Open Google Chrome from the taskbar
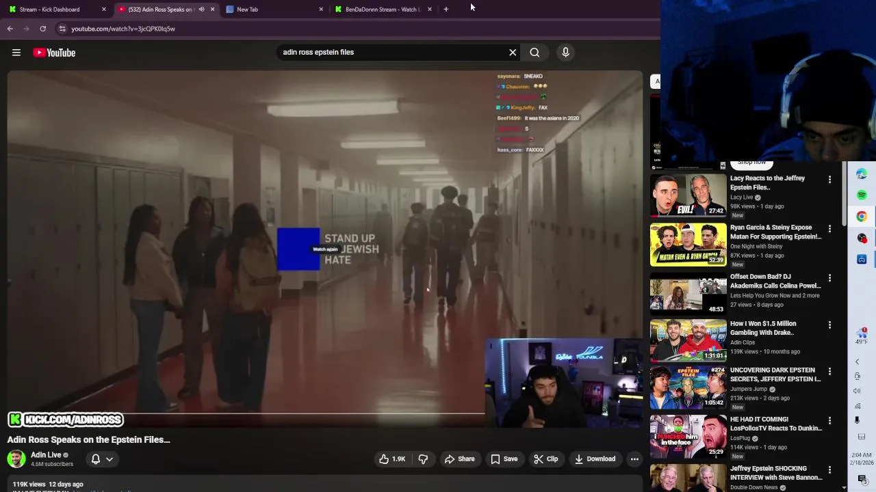The image size is (876, 492). pyautogui.click(x=862, y=217)
